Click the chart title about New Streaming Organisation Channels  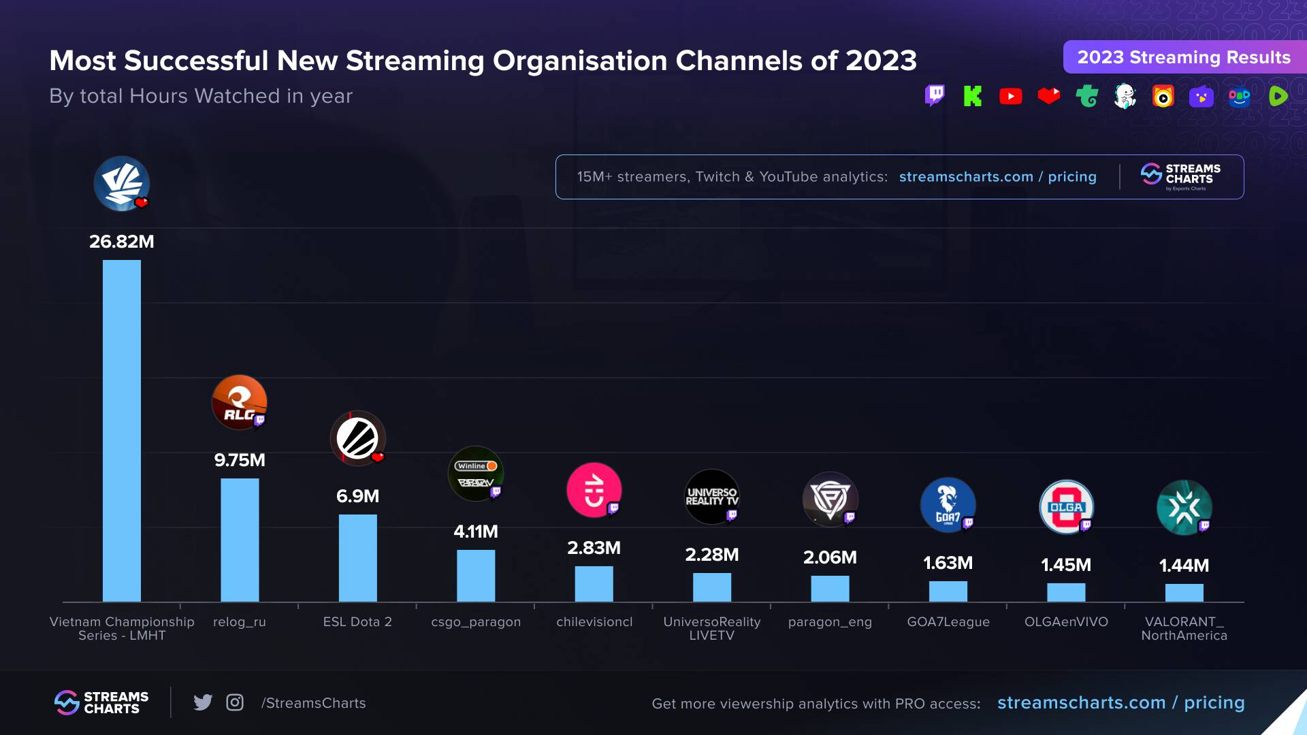click(x=483, y=61)
